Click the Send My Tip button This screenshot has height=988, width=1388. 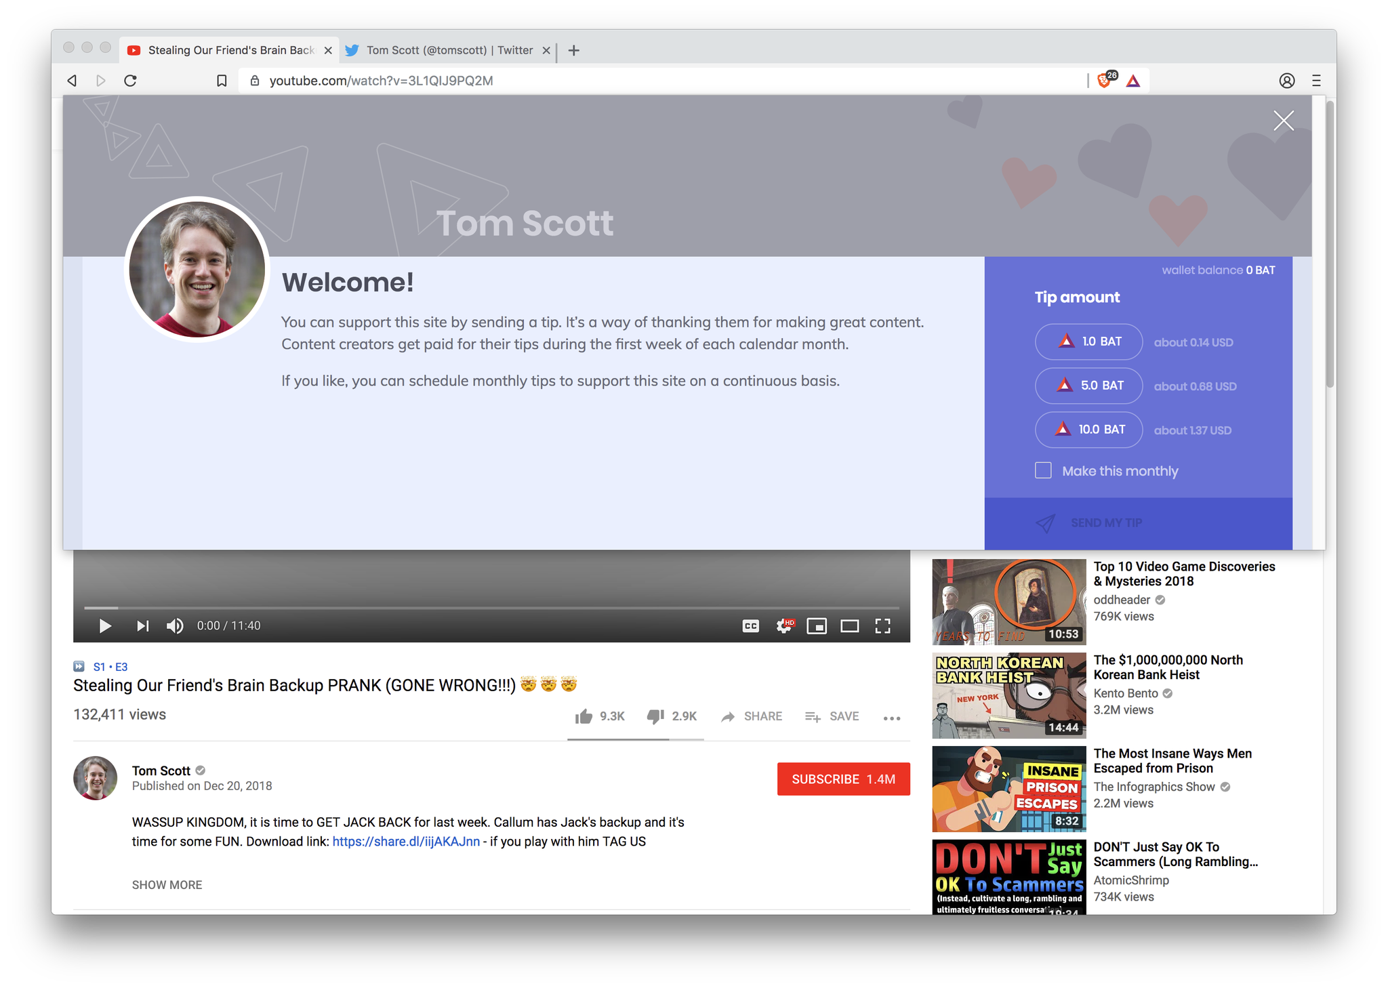click(1138, 523)
